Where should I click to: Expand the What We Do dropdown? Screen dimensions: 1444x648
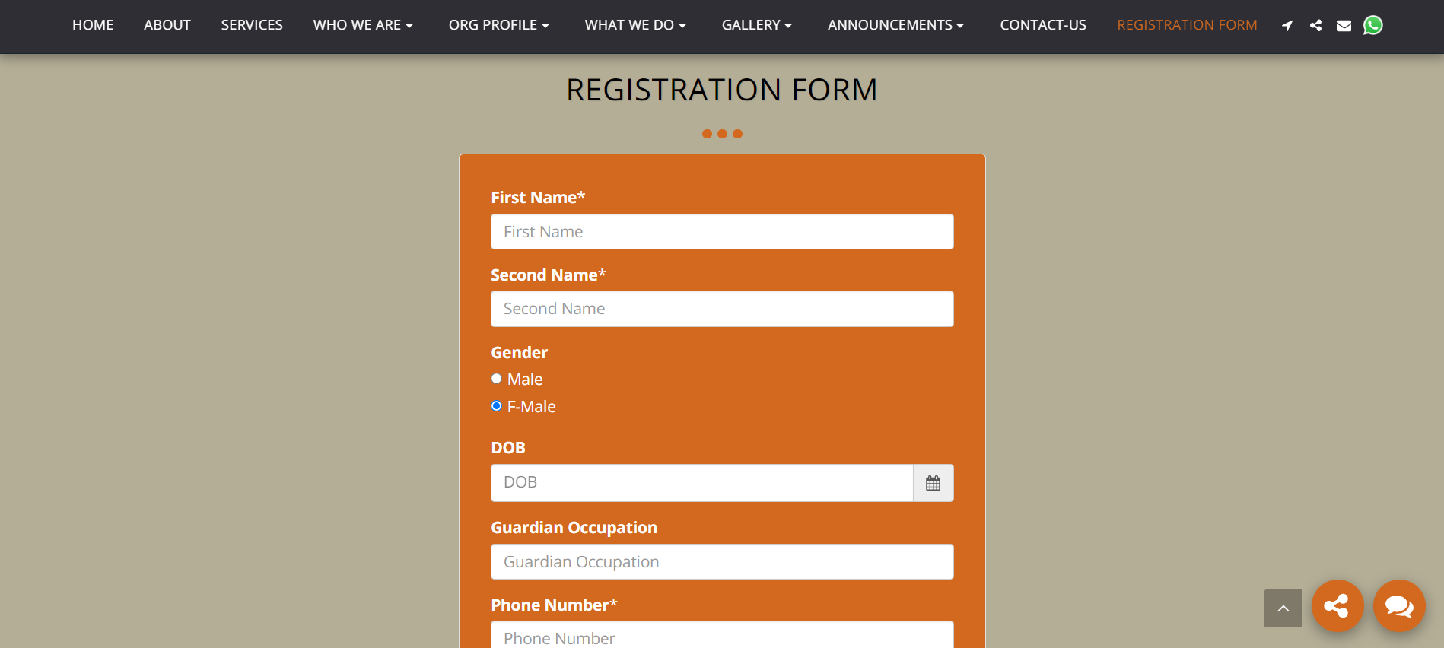coord(635,25)
